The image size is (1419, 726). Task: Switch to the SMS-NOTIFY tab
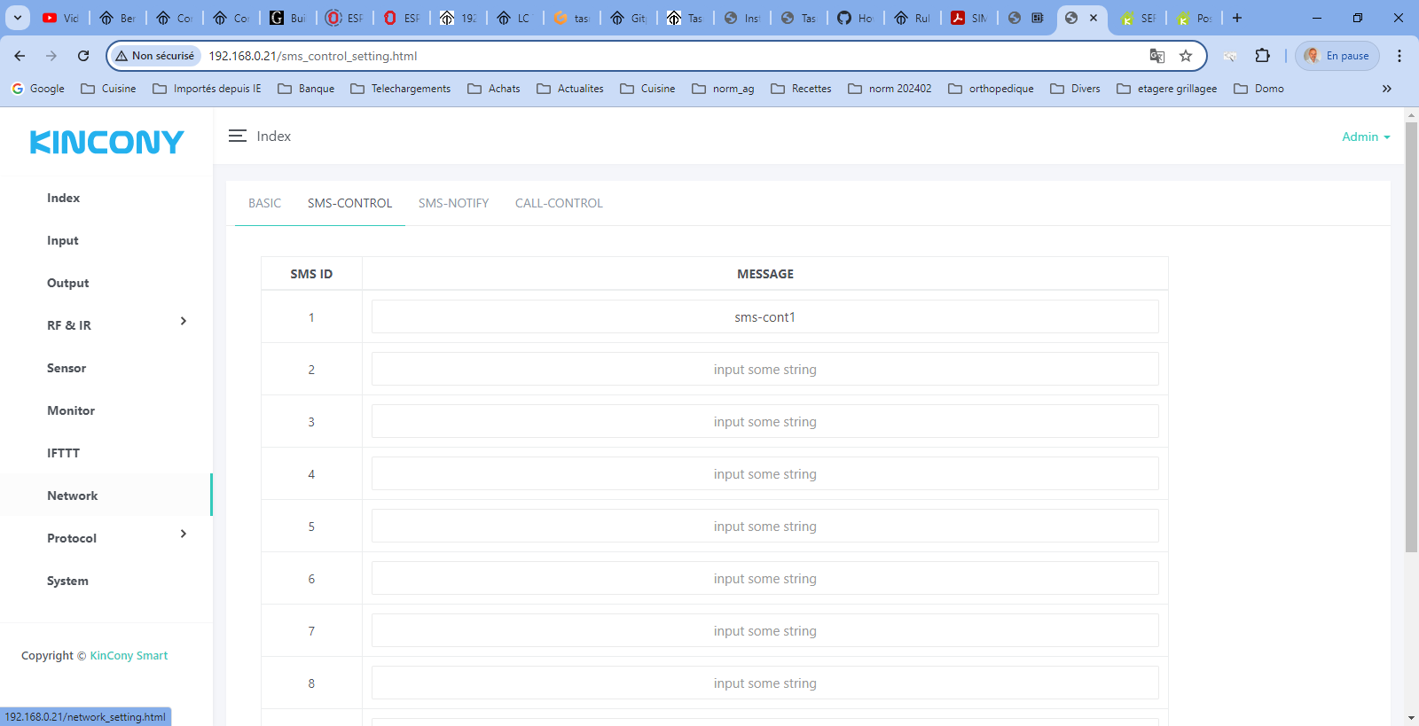(453, 203)
